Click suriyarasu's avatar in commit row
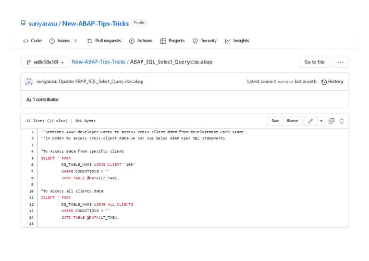 coord(29,82)
